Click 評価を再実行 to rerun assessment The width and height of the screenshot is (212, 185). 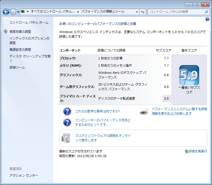coord(198,151)
